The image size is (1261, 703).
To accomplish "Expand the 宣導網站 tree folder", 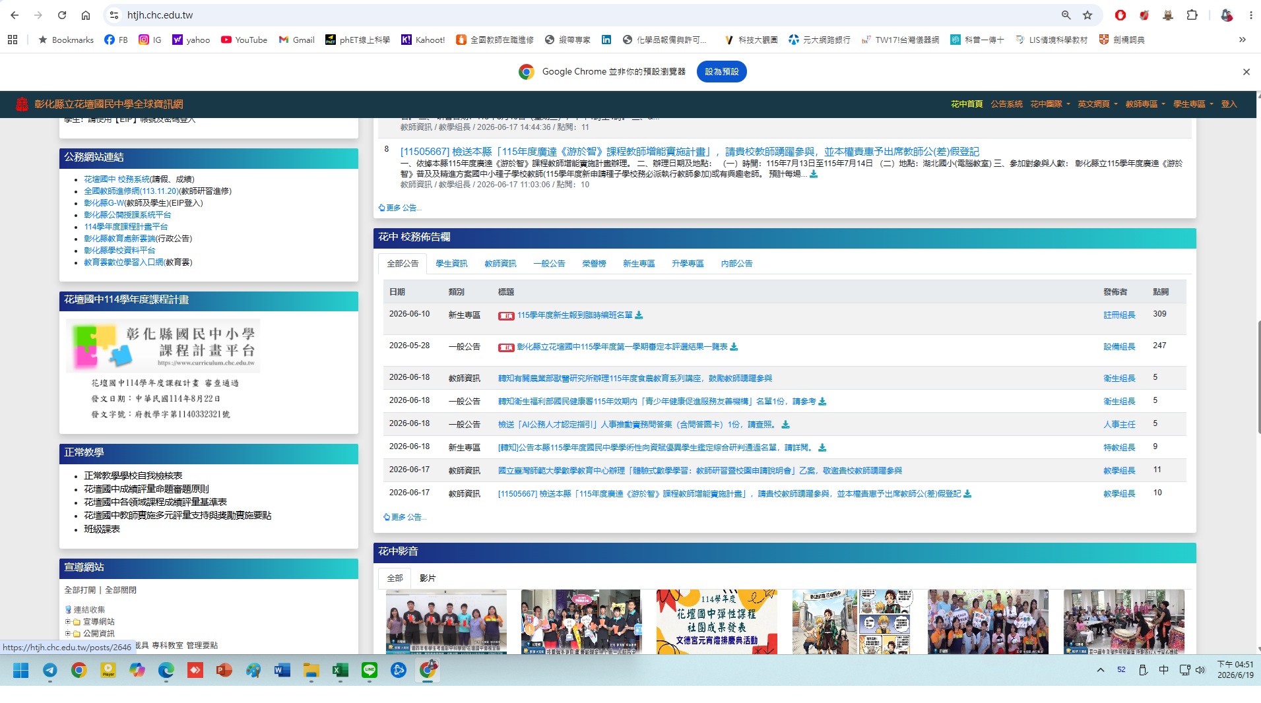I will click(68, 622).
